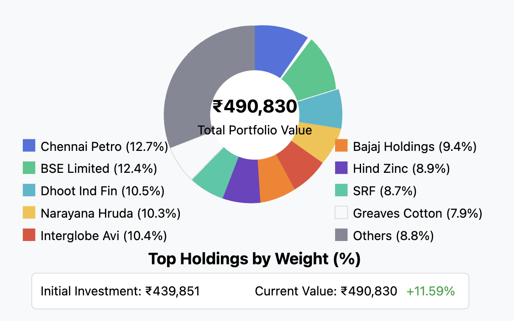This screenshot has height=321, width=514.
Task: Click the ₹490,830 value in the donut center
Action: pyautogui.click(x=255, y=107)
